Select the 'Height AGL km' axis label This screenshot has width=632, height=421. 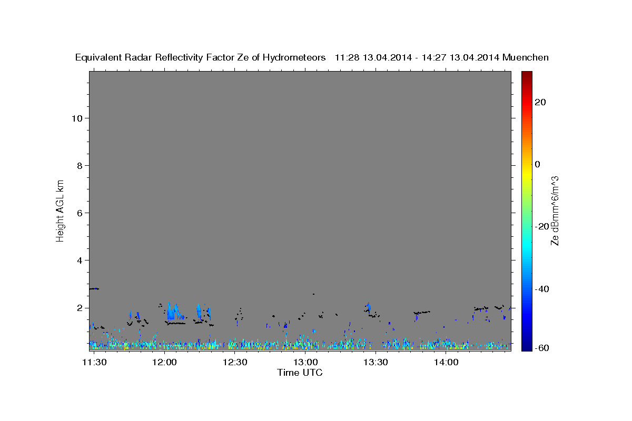(61, 210)
